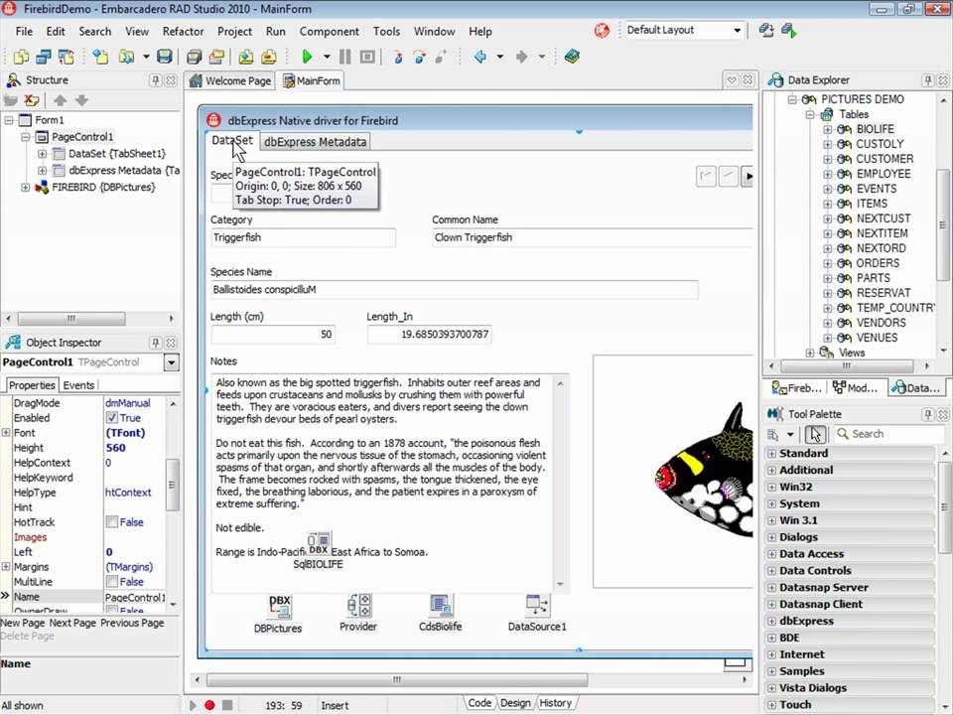Click the play macro triangle in status bar
953x715 pixels.
point(194,705)
